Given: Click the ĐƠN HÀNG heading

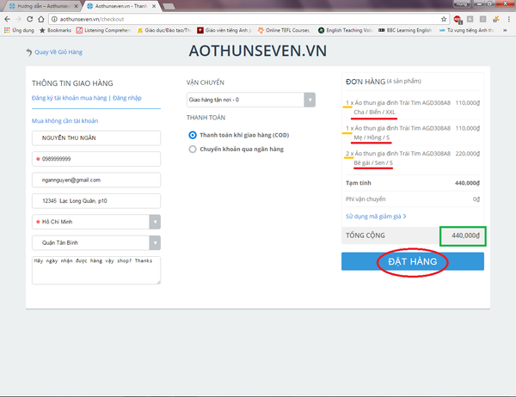Looking at the screenshot, I should pyautogui.click(x=365, y=82).
